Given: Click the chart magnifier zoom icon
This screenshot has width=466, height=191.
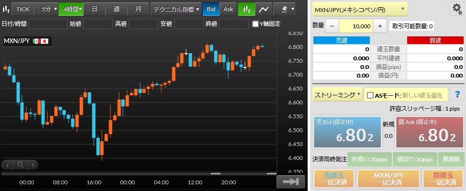Looking at the screenshot, I should pos(20,164).
